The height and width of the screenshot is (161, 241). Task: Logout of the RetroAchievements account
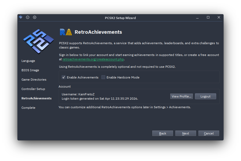pyautogui.click(x=205, y=96)
